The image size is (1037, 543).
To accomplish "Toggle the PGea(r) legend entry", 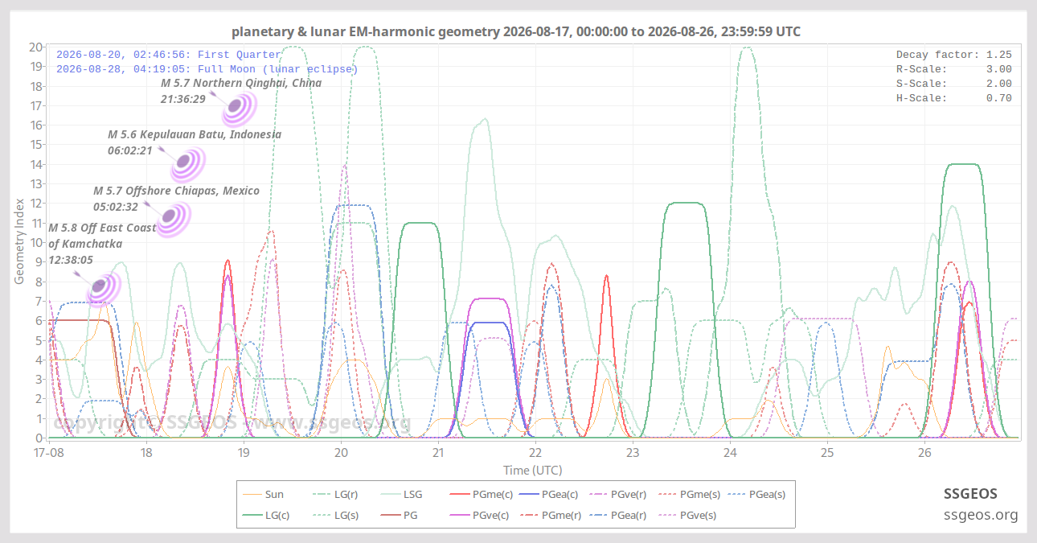I will (x=617, y=515).
